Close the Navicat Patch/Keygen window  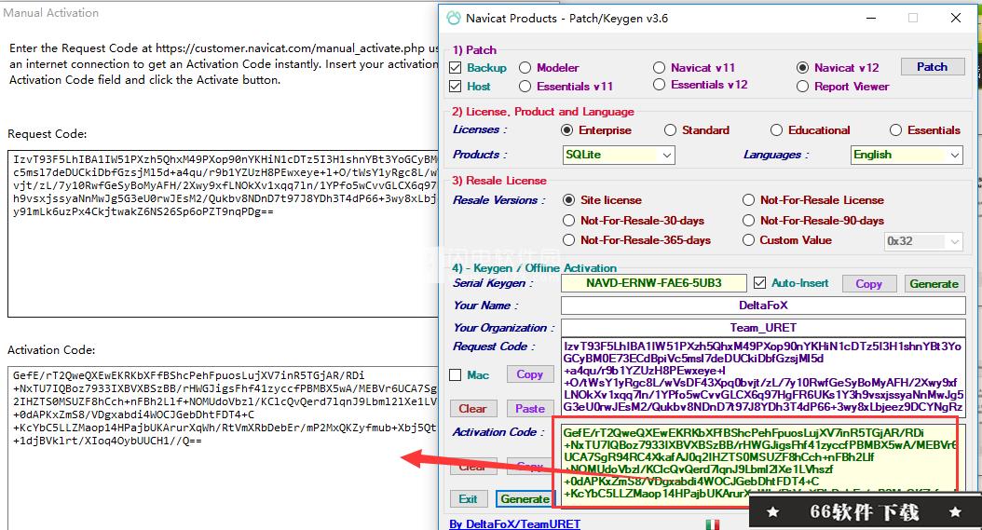pos(956,19)
